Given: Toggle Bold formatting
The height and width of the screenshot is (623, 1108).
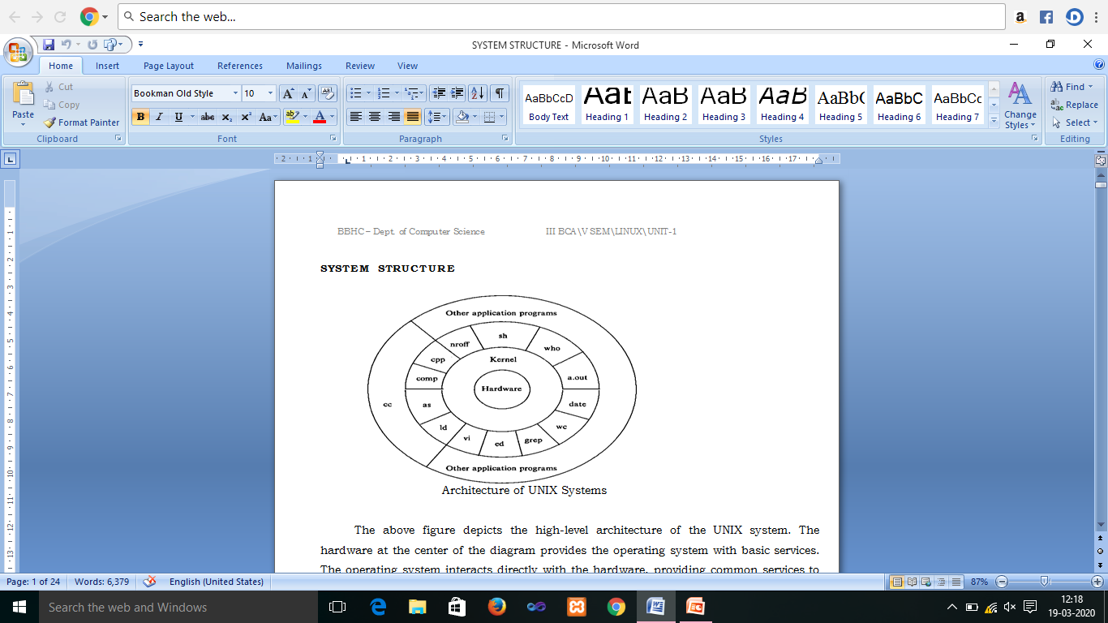Looking at the screenshot, I should tap(140, 117).
